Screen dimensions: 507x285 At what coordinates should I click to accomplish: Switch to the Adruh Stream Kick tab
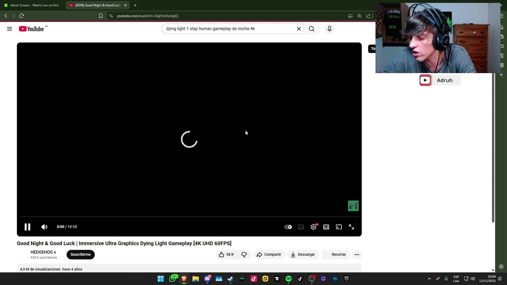pyautogui.click(x=32, y=5)
